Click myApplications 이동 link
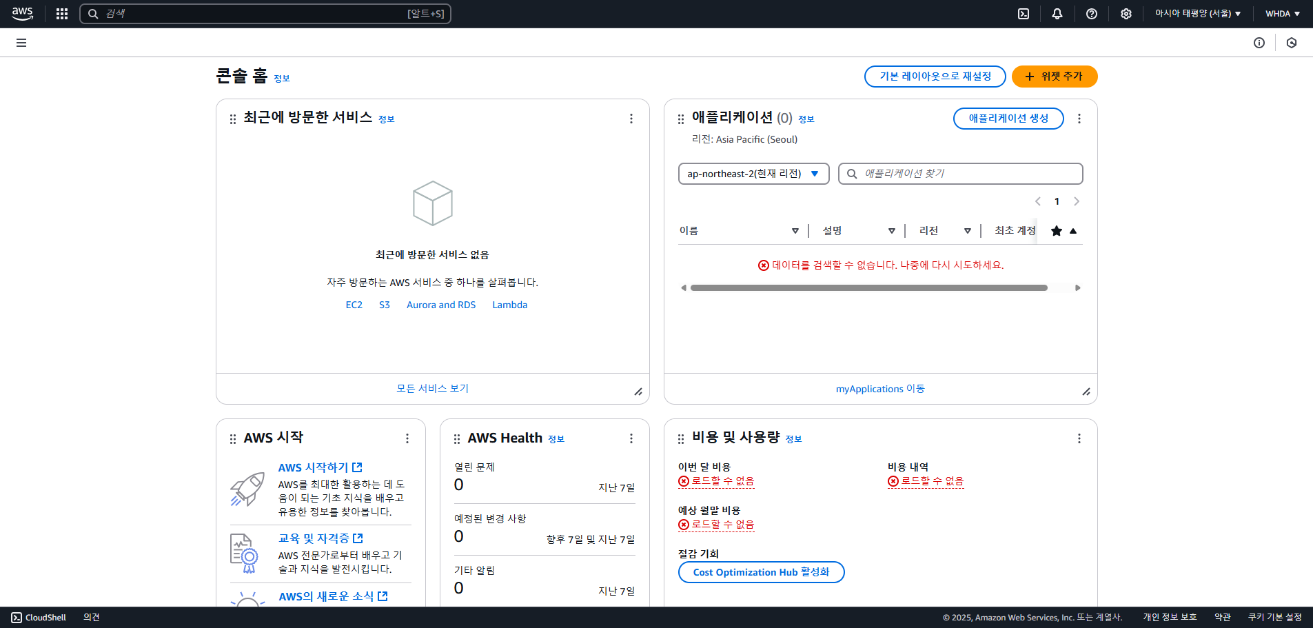The height and width of the screenshot is (628, 1313). click(x=880, y=389)
